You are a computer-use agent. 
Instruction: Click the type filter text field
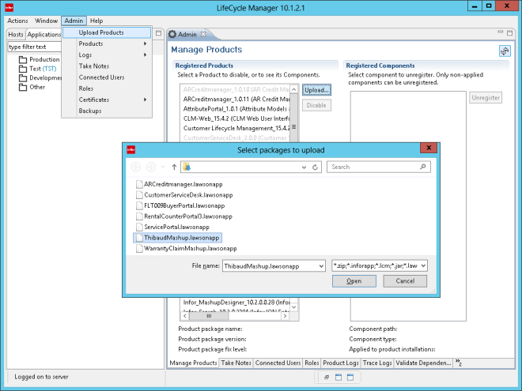click(x=32, y=47)
